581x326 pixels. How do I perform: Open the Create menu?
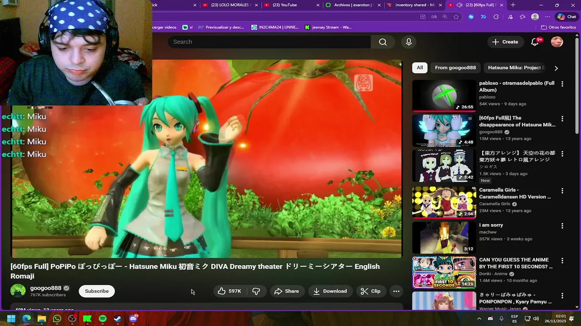pos(505,42)
